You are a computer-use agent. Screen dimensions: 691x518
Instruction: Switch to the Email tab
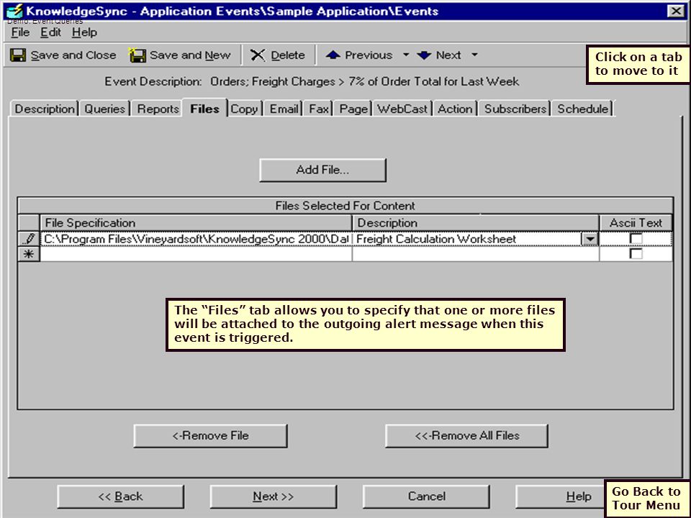[x=284, y=109]
